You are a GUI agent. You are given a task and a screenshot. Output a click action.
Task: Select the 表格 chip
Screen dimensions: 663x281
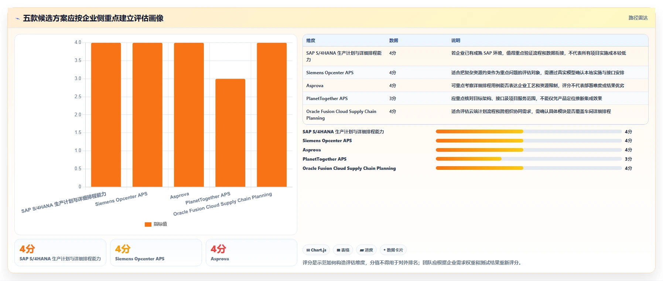343,250
